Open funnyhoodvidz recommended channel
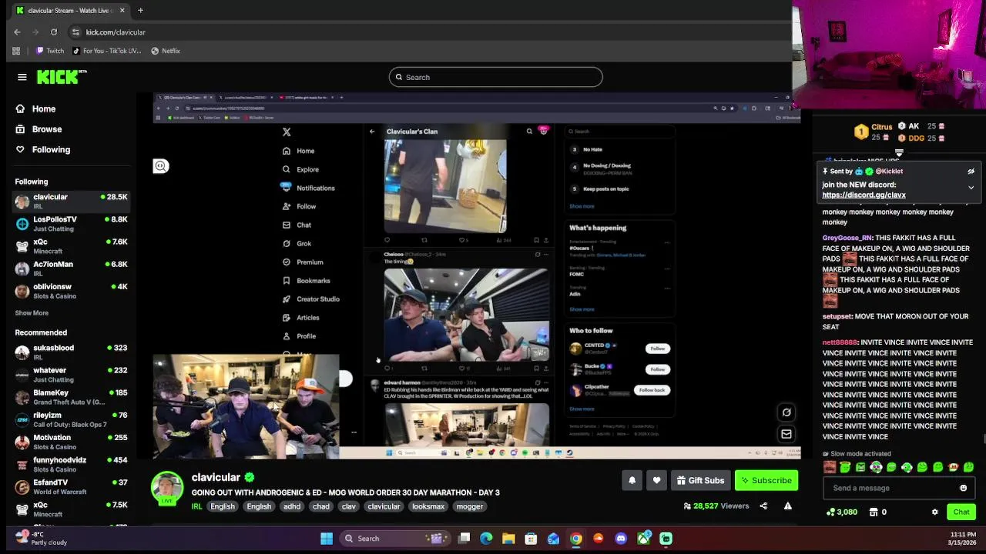Image resolution: width=986 pixels, height=554 pixels. coord(71,464)
